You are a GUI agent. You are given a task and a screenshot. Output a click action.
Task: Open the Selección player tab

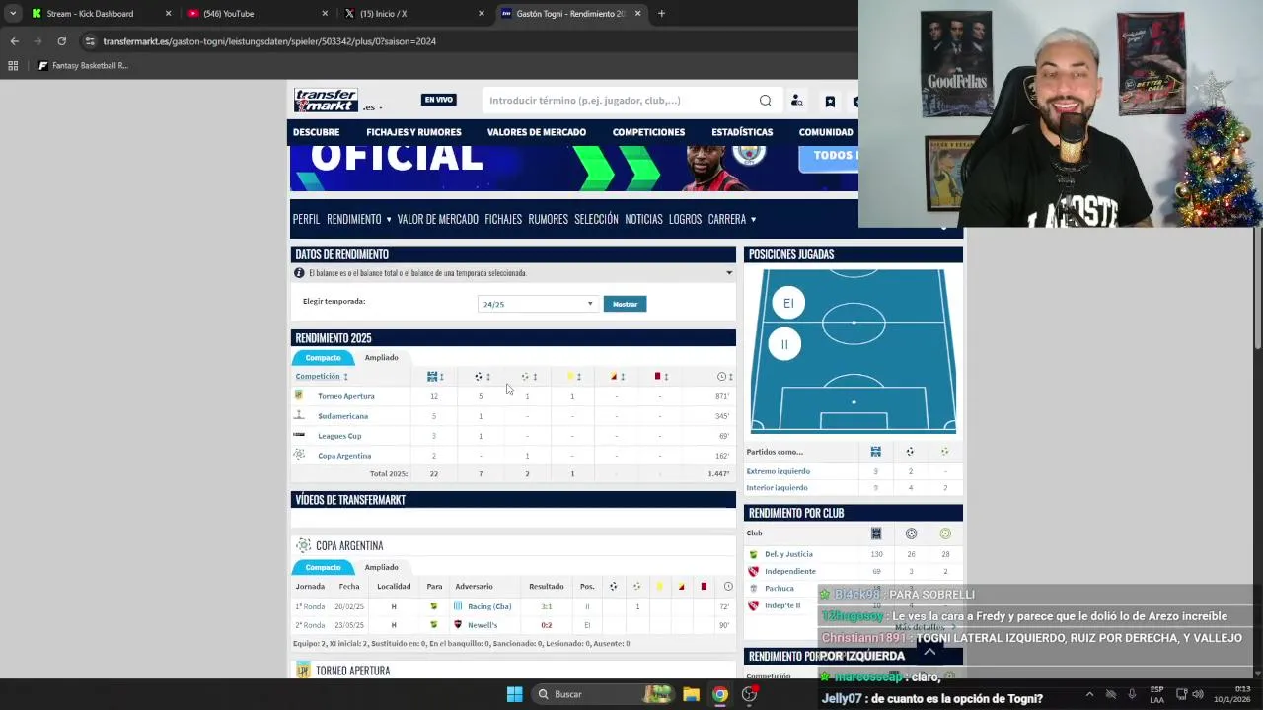coord(596,219)
